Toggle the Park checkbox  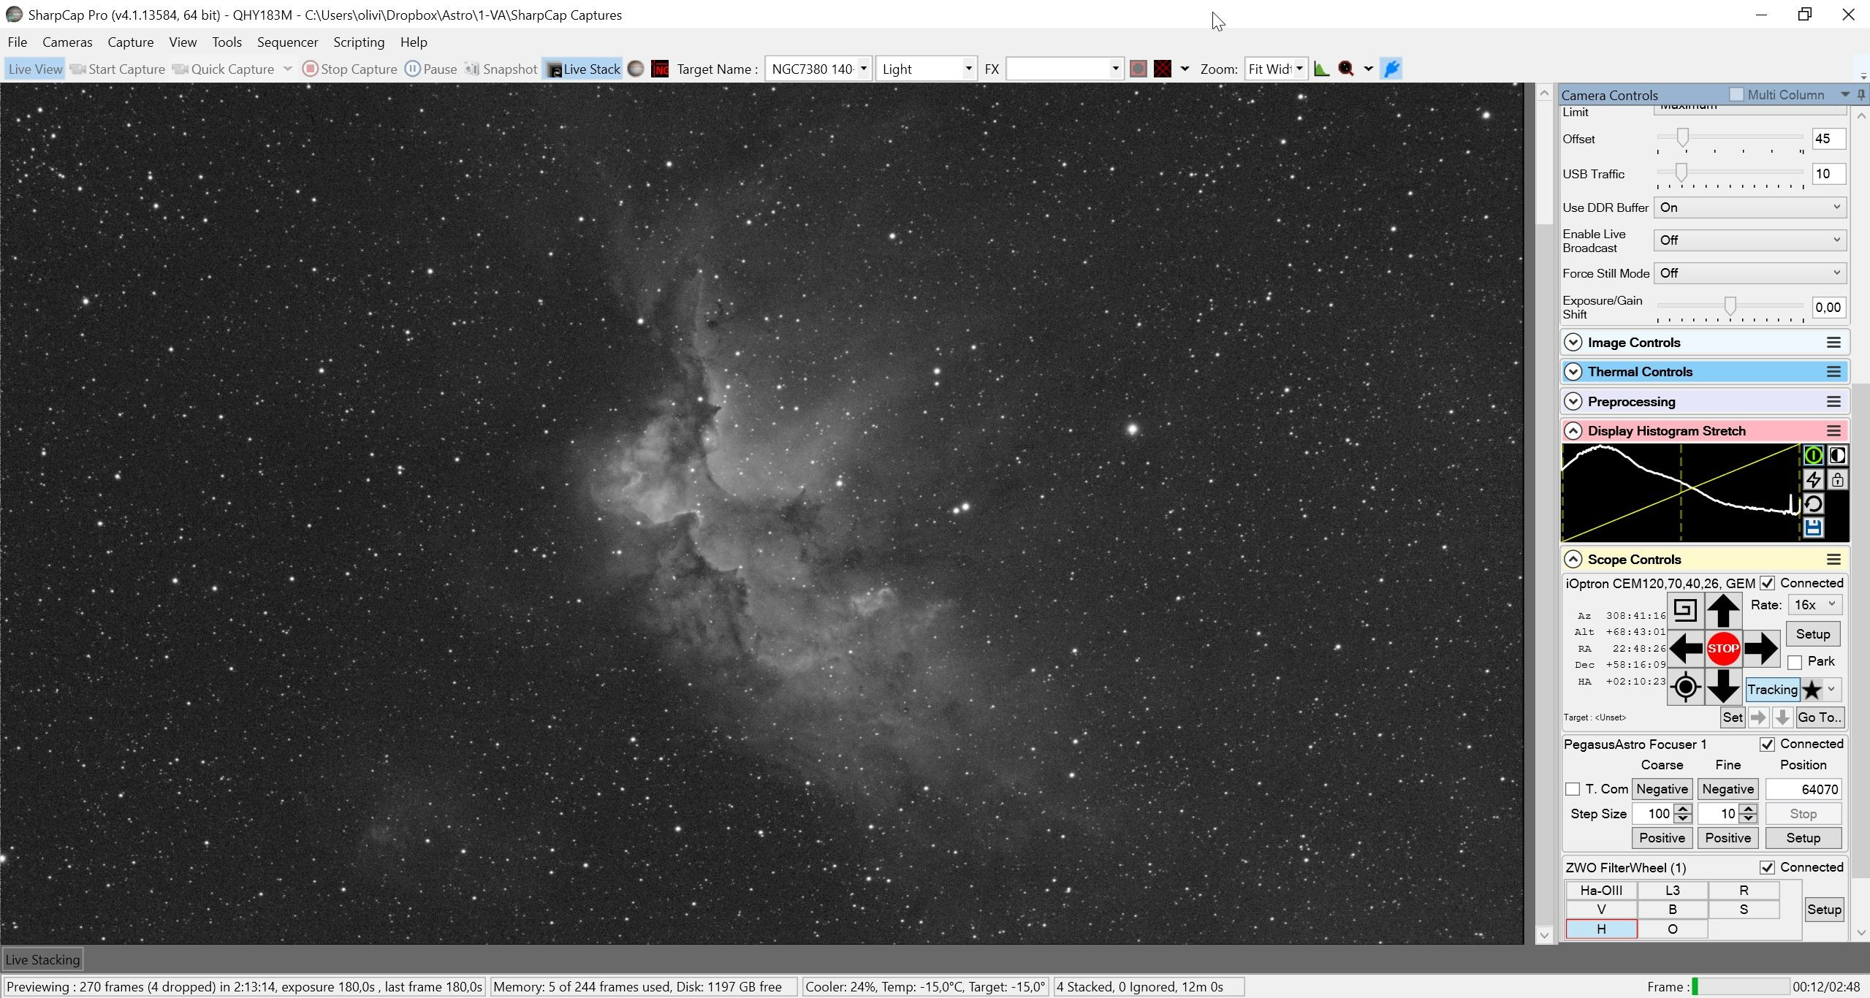pos(1795,662)
